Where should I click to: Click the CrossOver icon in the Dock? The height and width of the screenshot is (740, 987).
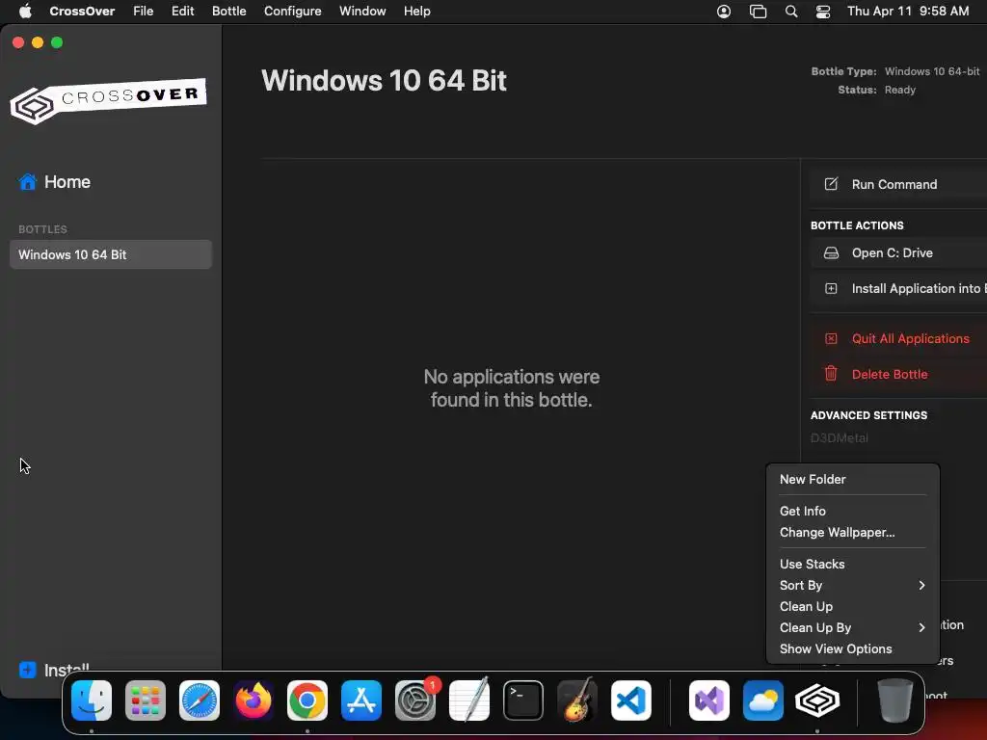tap(817, 700)
